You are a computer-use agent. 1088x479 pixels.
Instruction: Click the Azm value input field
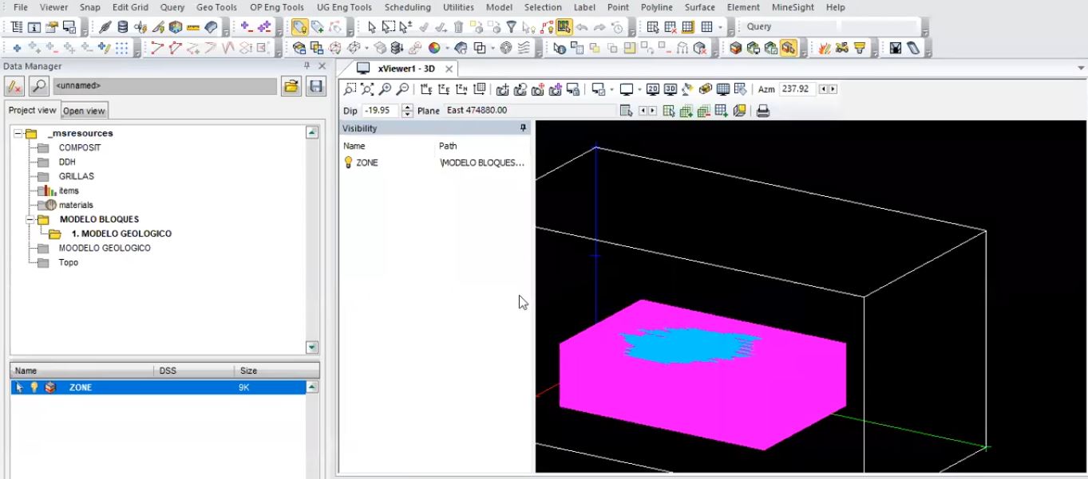[x=797, y=89]
